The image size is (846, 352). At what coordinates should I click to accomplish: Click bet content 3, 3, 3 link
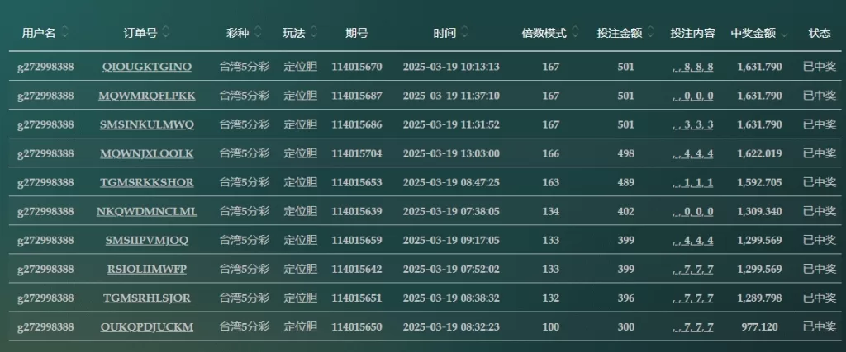tap(693, 124)
